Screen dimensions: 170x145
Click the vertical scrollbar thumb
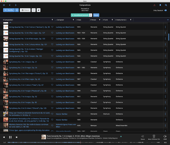click(169, 37)
